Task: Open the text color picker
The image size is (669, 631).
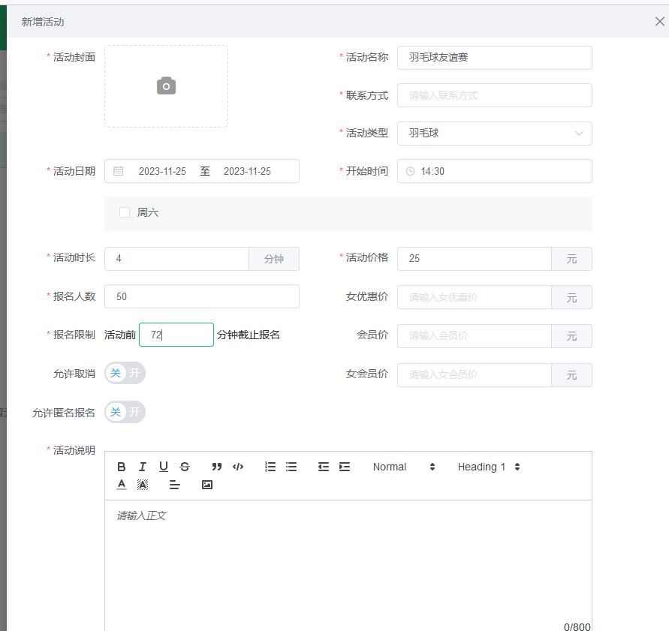Action: tap(122, 485)
